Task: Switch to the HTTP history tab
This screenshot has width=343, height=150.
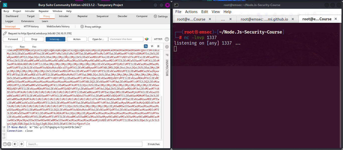Action: click(31, 27)
